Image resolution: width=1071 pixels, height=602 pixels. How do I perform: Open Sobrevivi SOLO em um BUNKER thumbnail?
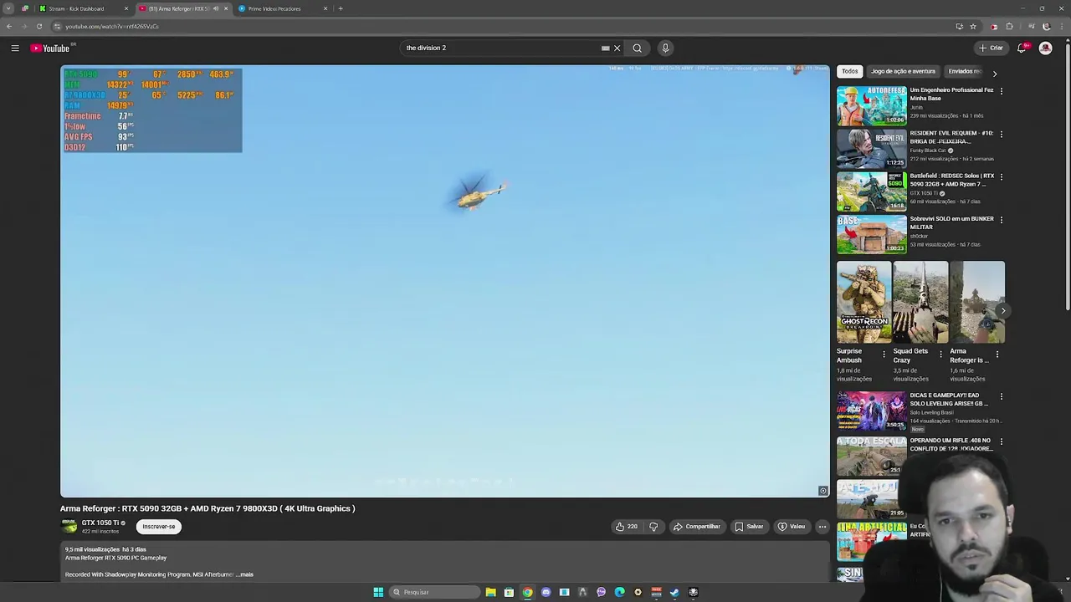coord(871,234)
